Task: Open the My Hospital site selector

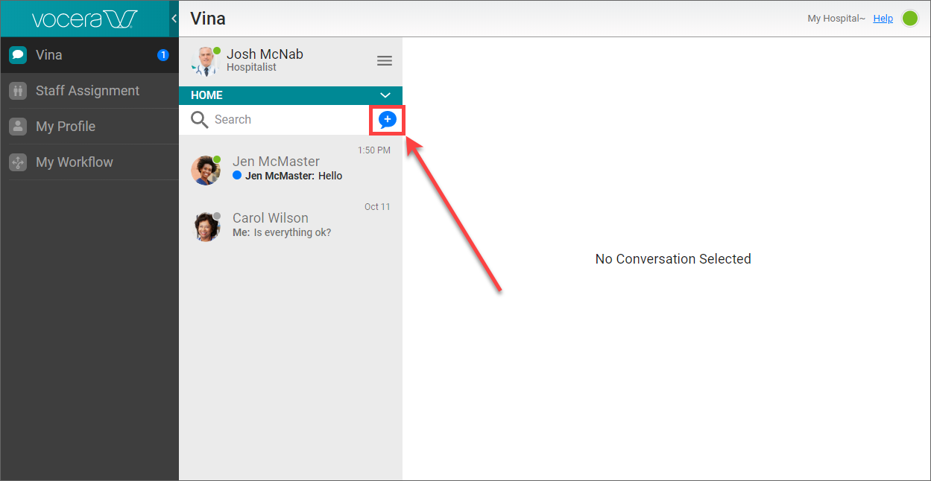Action: coord(836,19)
